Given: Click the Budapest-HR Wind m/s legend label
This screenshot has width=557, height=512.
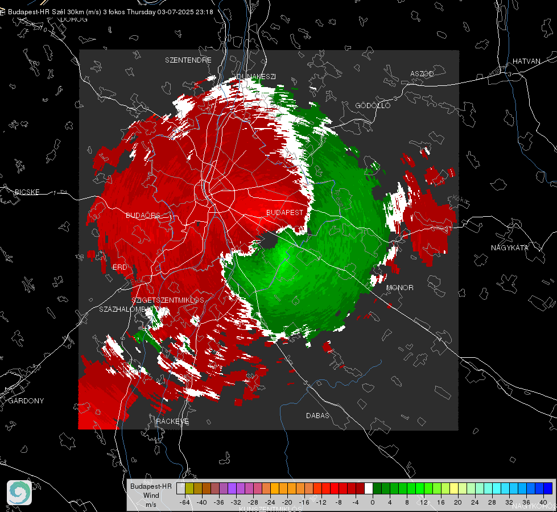Looking at the screenshot, I should [151, 496].
